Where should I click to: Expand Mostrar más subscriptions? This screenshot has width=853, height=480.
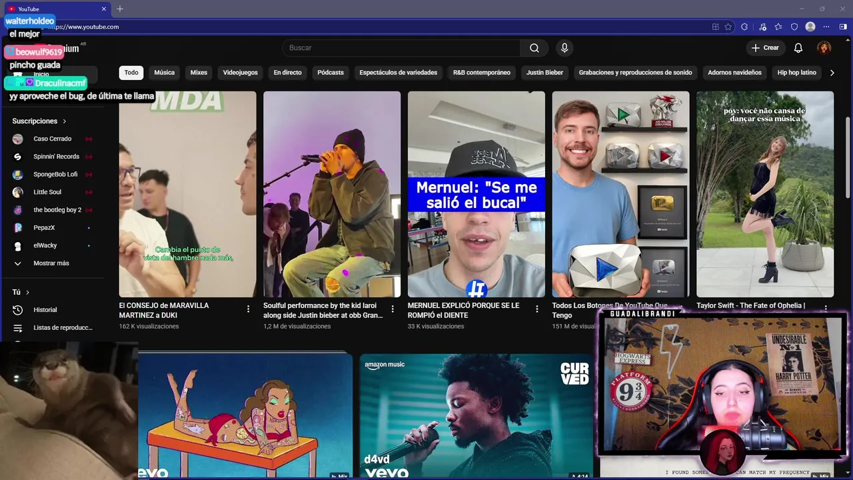(x=52, y=263)
